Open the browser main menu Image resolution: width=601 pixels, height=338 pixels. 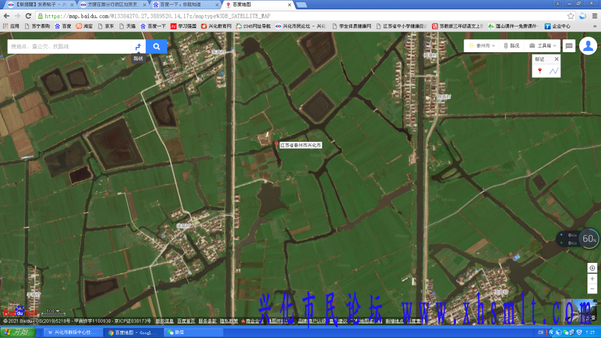pos(595,16)
